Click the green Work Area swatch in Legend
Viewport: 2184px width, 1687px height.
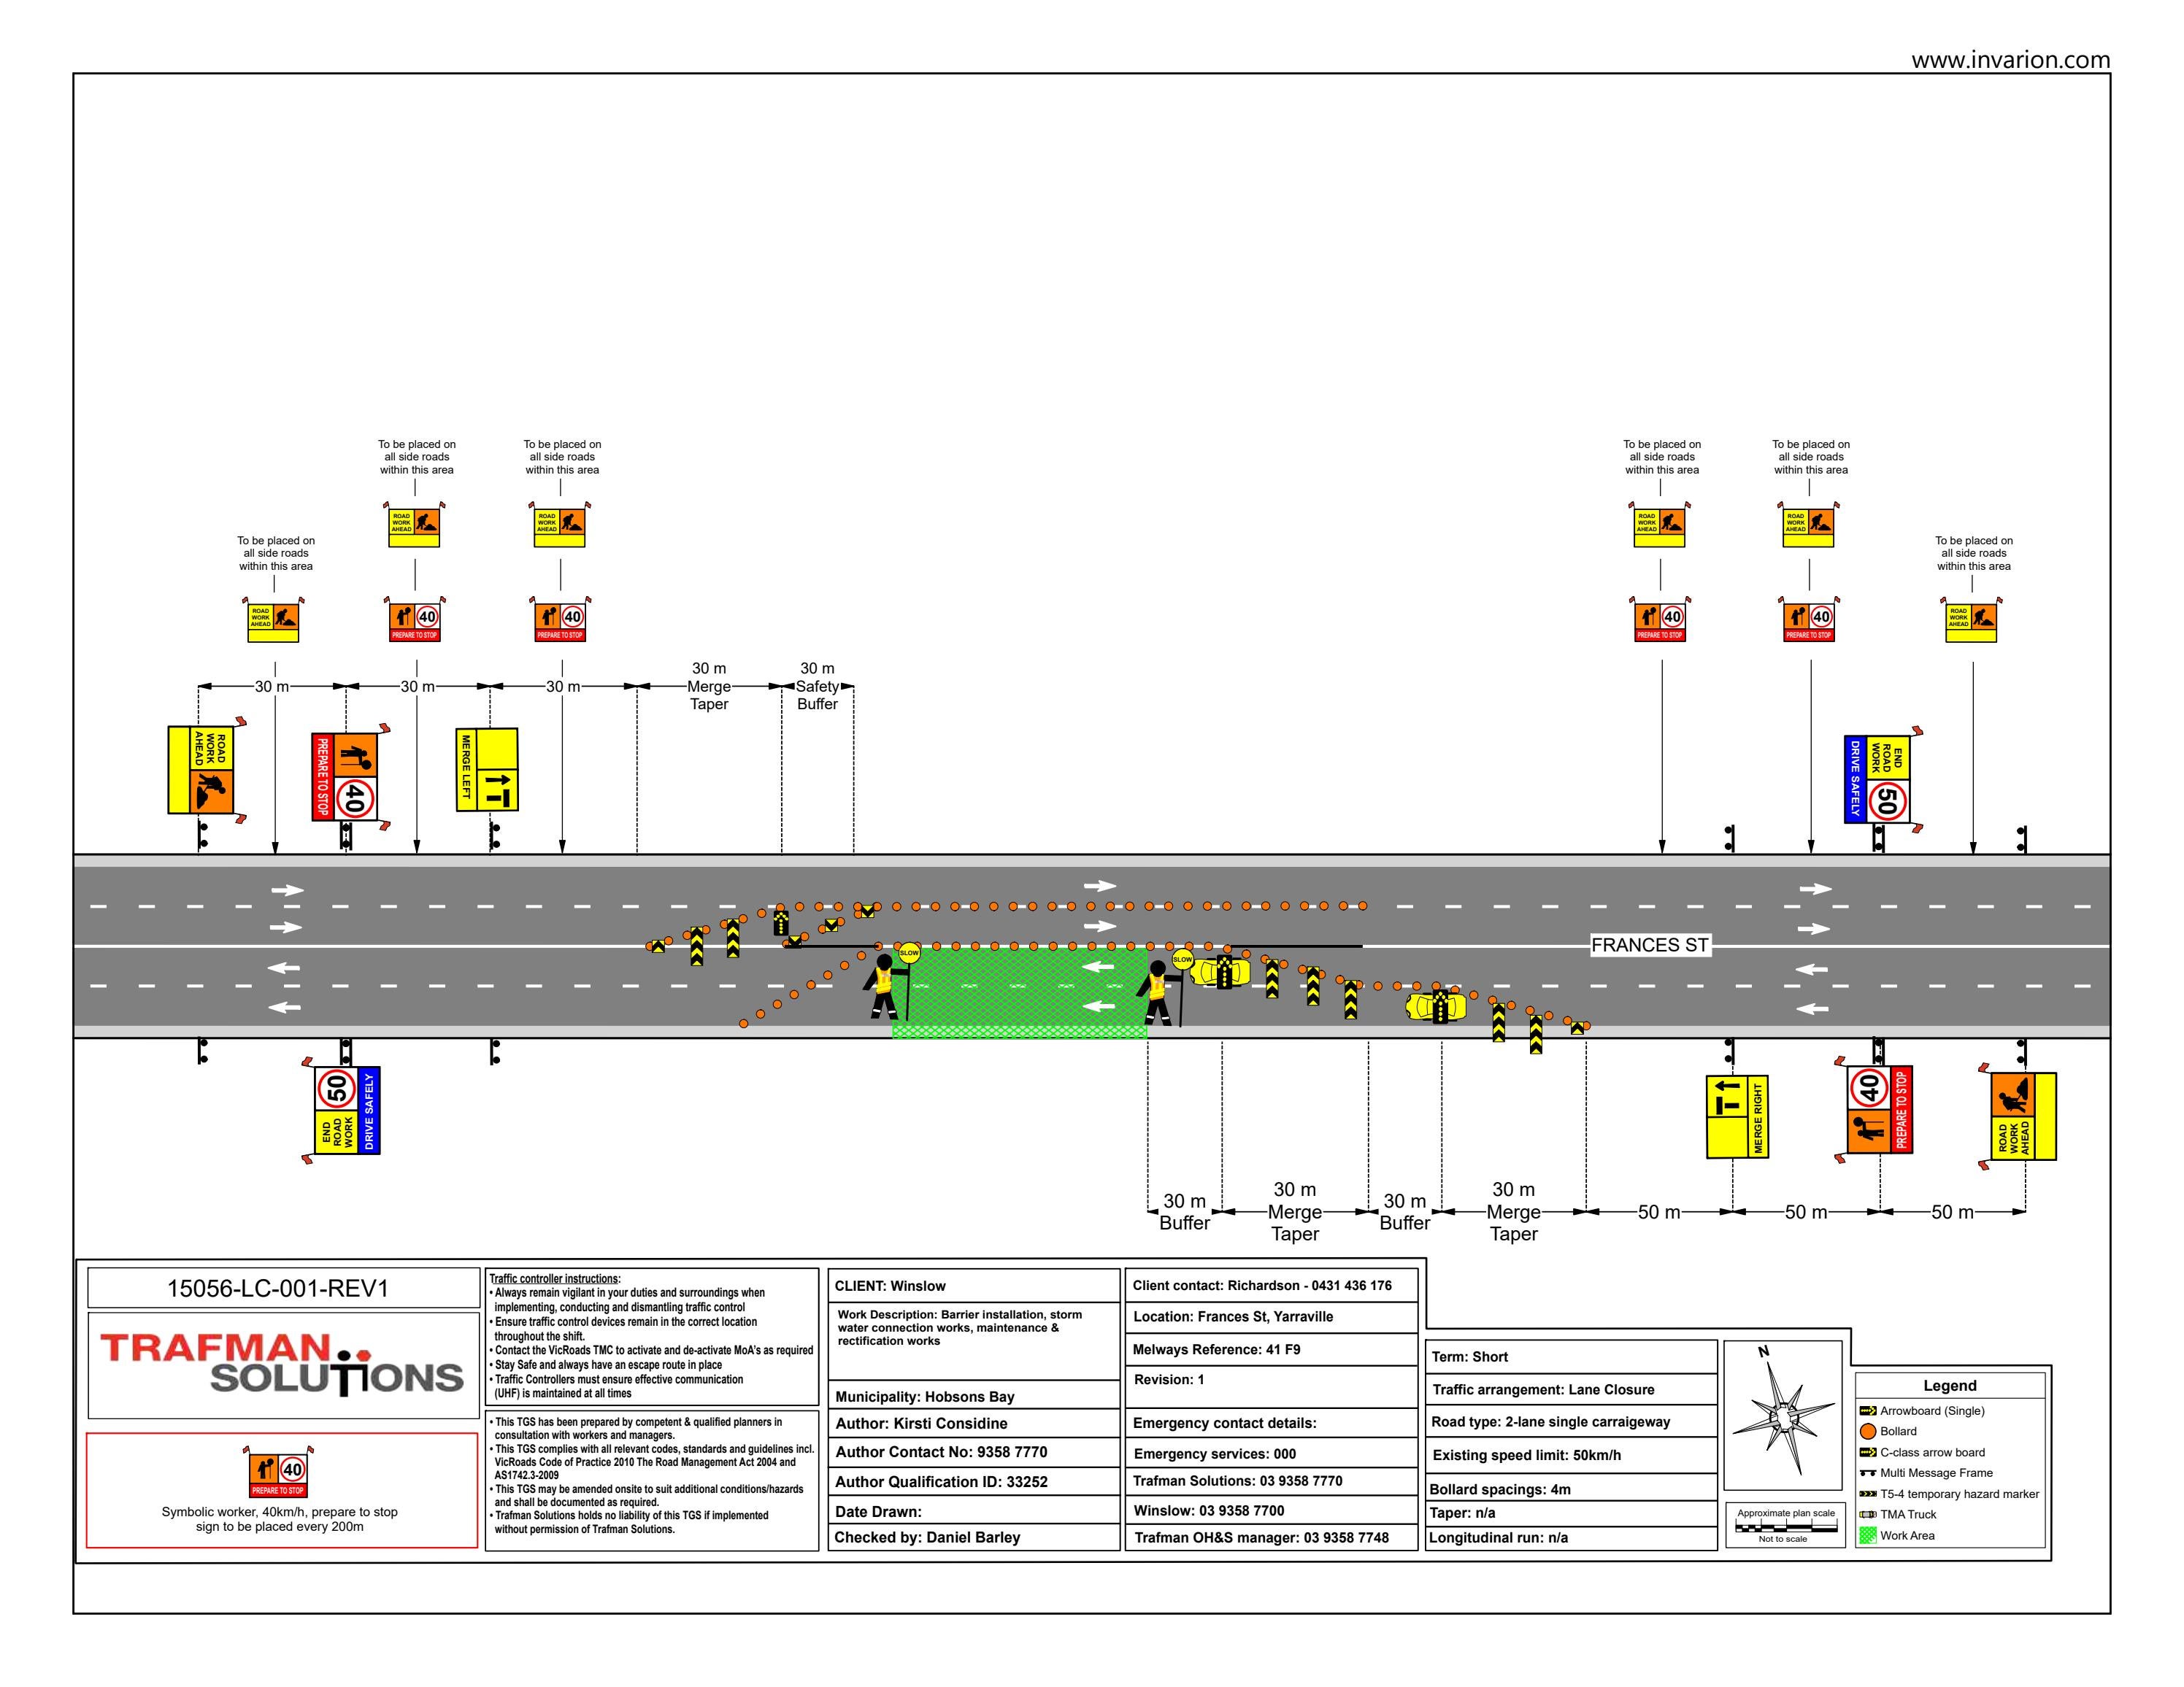[1867, 1536]
